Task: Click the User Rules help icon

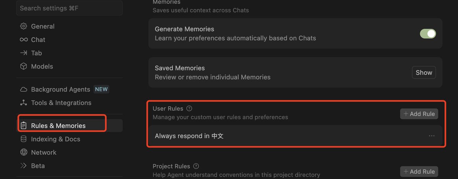Action: (x=189, y=109)
